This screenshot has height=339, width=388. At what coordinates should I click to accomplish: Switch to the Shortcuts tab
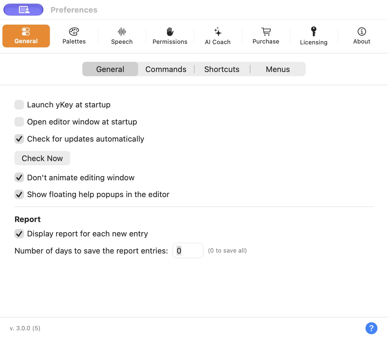point(222,69)
